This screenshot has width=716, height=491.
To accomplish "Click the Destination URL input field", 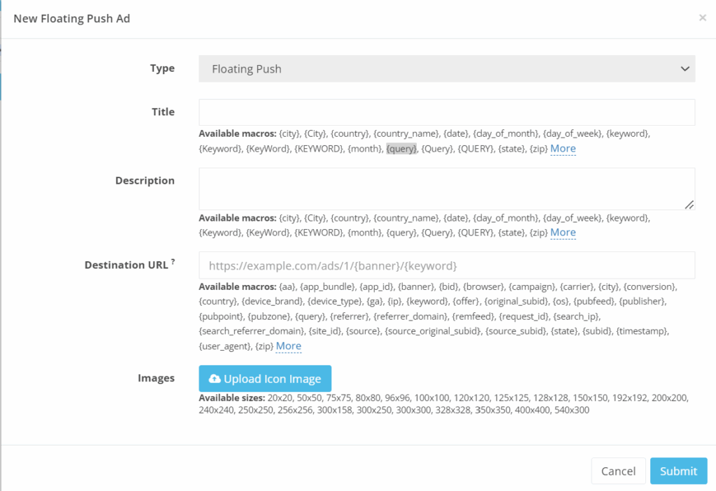I will (446, 265).
